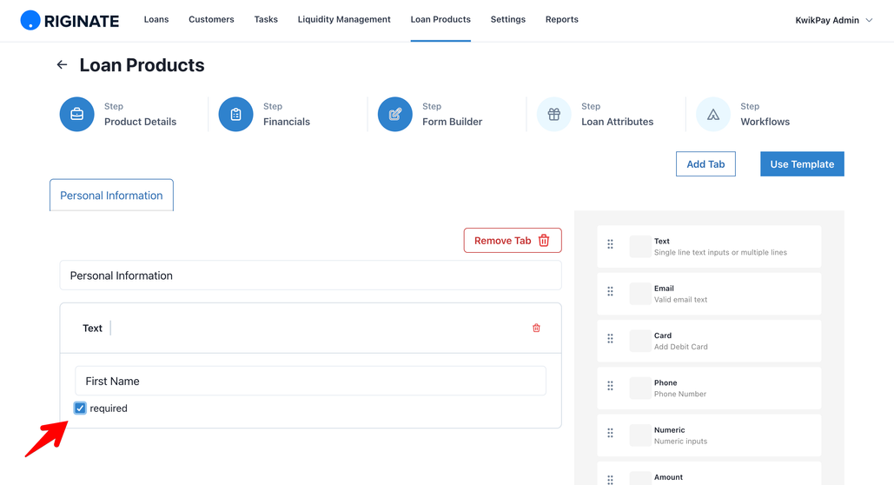This screenshot has width=894, height=485.
Task: Open the Liquidity Management menu
Action: (x=344, y=19)
